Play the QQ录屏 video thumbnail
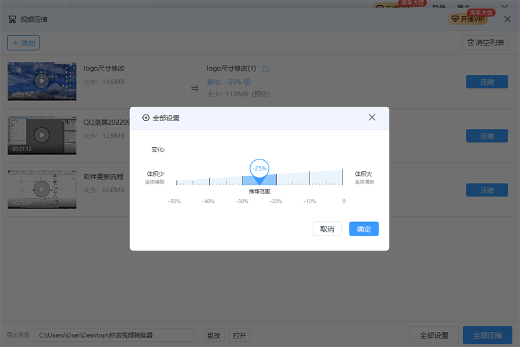 click(x=42, y=135)
